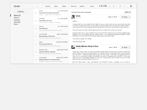The width and height of the screenshot is (147, 110).
Task: Open the Labels dropdown
Action: pos(82,6)
